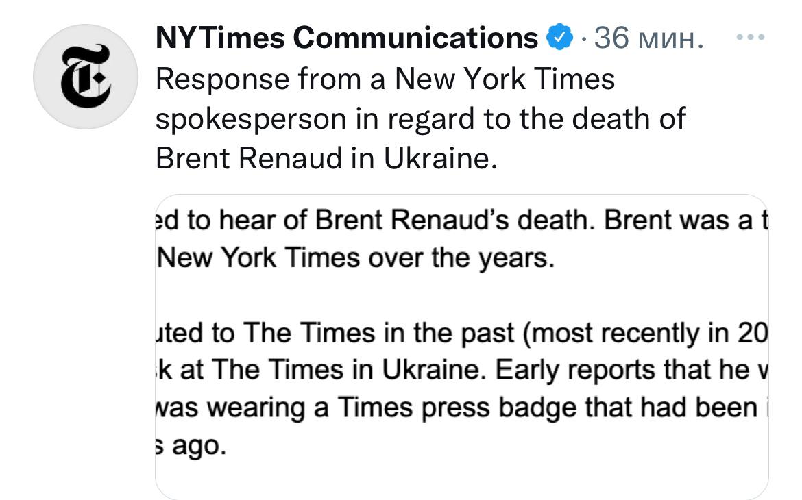This screenshot has height=500, width=802.
Task: Click empty bottom area of the image card
Action: coord(461,478)
